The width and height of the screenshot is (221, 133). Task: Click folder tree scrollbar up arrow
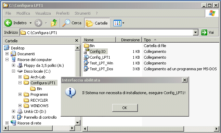click(x=77, y=48)
